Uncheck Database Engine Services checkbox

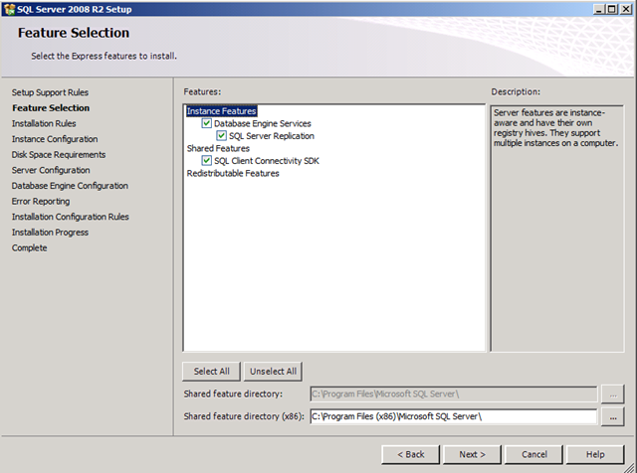point(206,123)
